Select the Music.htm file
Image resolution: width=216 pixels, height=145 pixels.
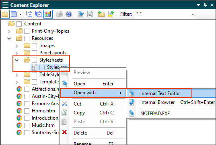(x=43, y=125)
